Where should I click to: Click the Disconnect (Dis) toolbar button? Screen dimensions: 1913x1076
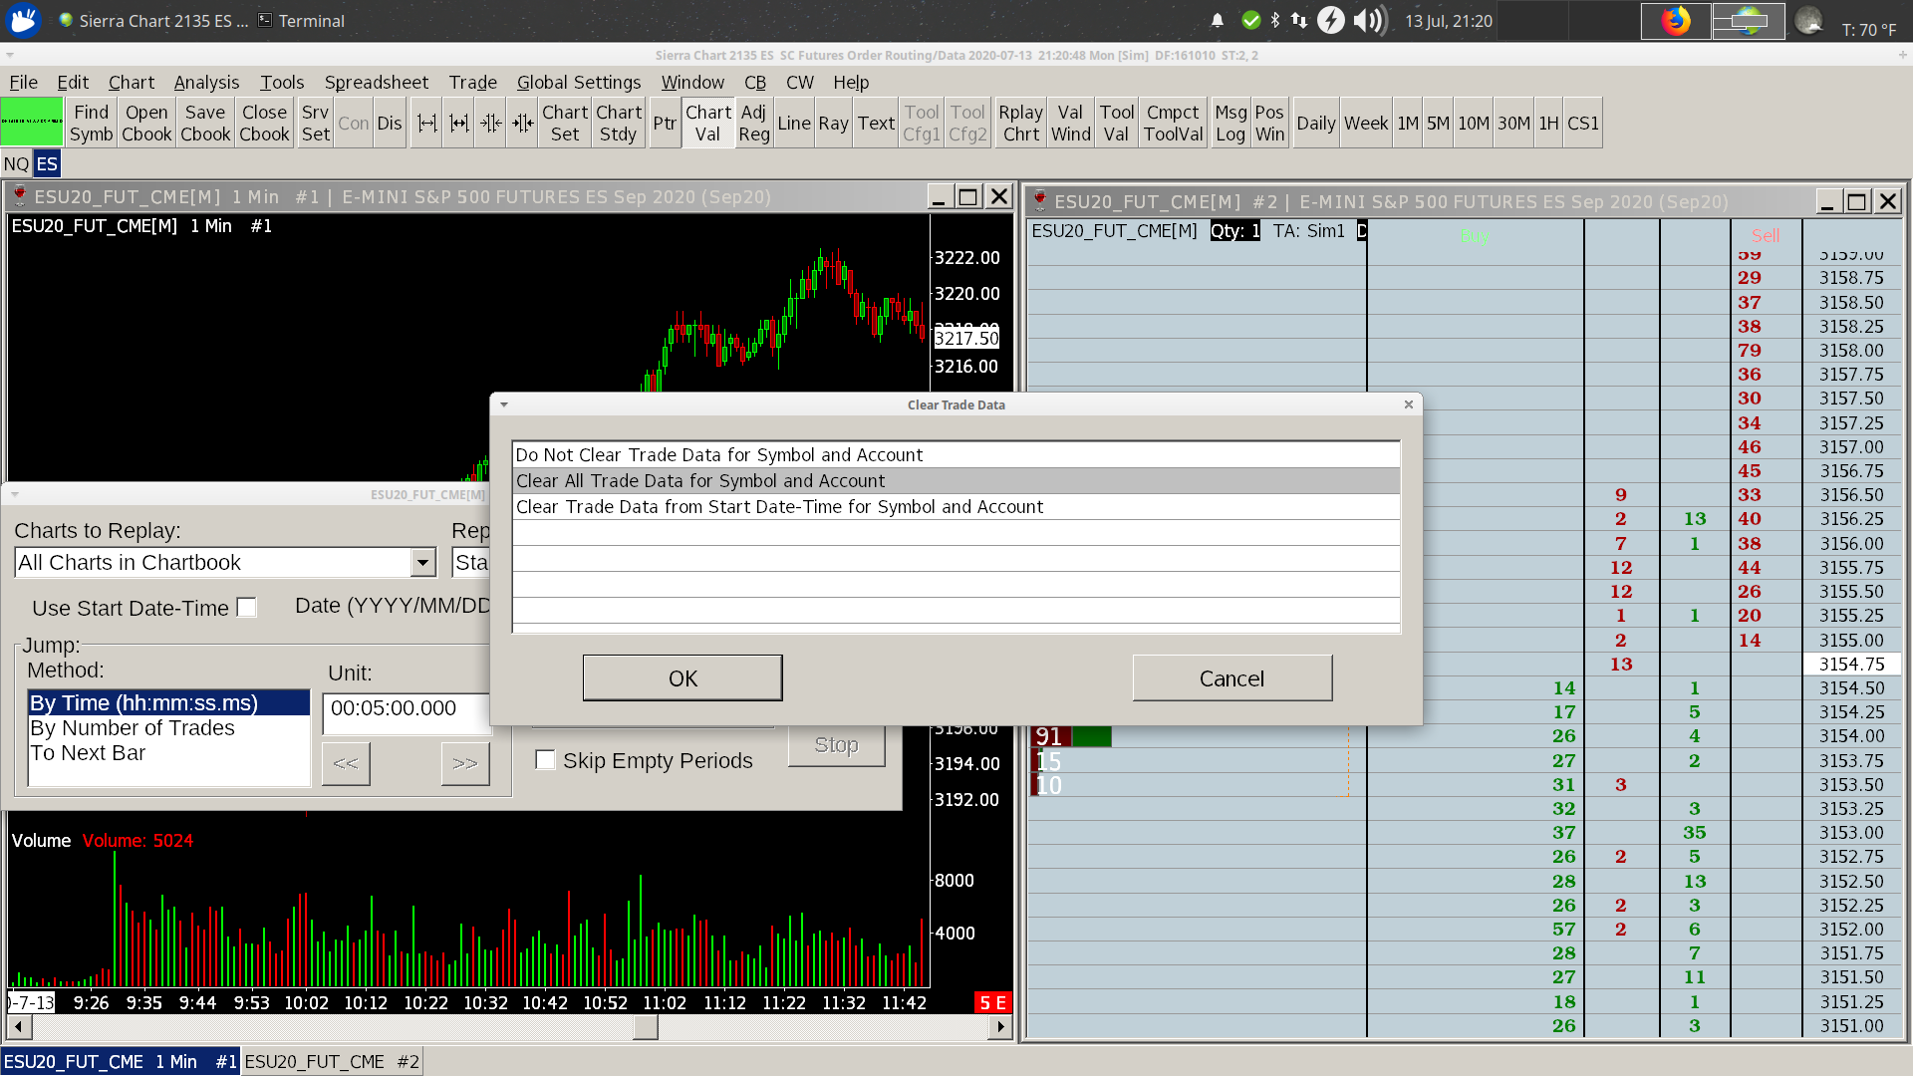pyautogui.click(x=390, y=123)
